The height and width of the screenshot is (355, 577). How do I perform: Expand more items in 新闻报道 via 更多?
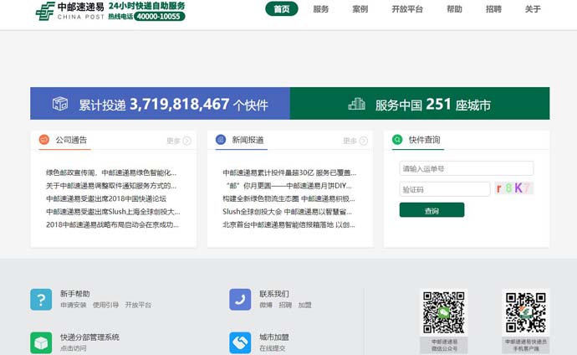pyautogui.click(x=355, y=141)
